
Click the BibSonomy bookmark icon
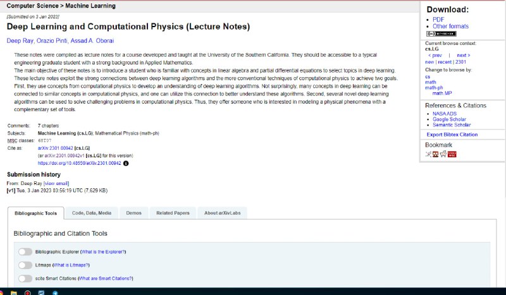pos(428,154)
